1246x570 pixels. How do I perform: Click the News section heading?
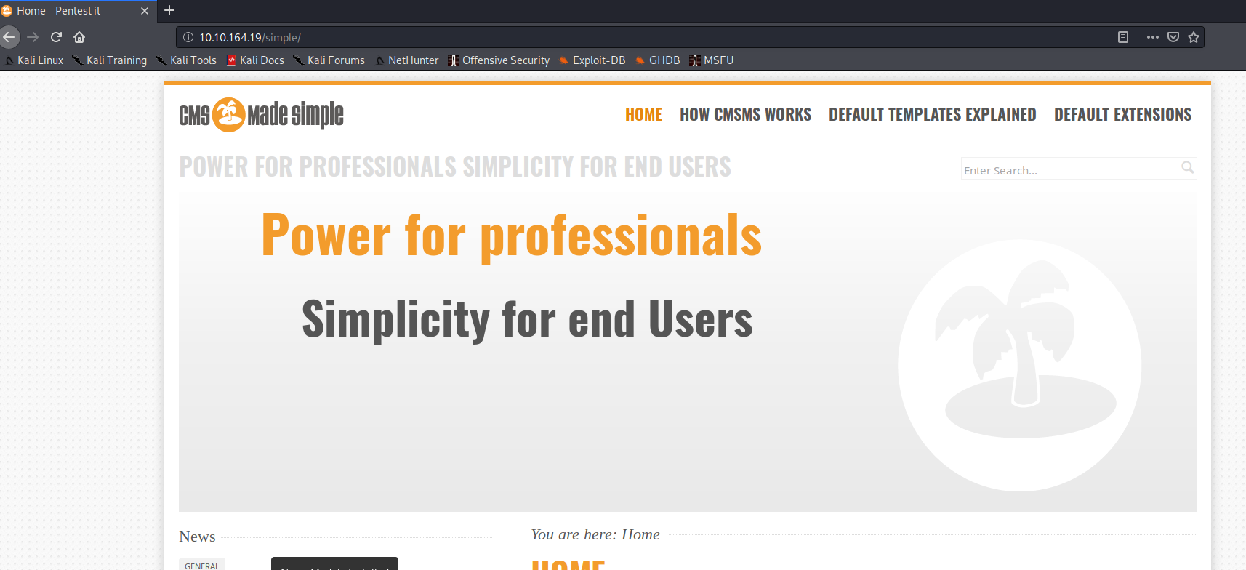click(x=197, y=537)
